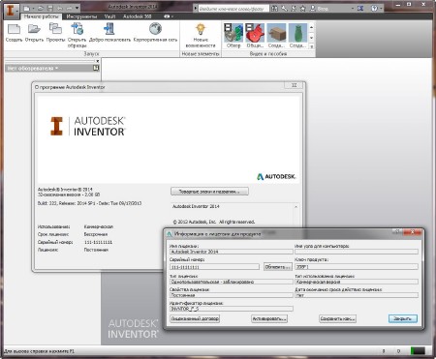
Task: Close the О программе Autodesk Inventor dialog
Action: (295, 85)
